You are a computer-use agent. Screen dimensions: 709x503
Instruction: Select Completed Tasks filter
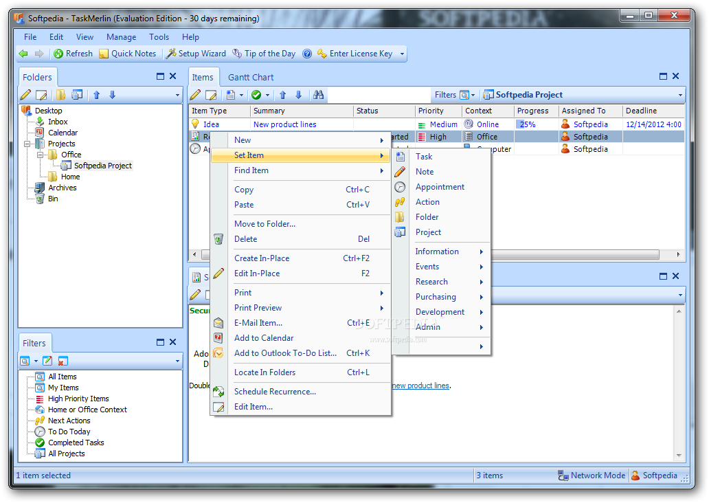pyautogui.click(x=76, y=443)
